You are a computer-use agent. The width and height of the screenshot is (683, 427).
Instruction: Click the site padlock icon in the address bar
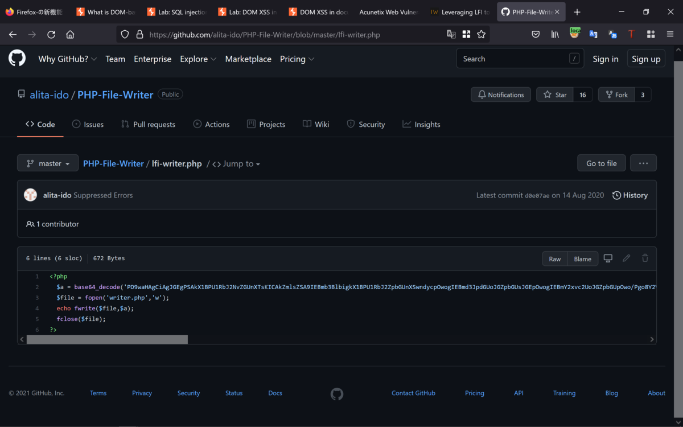tap(139, 35)
